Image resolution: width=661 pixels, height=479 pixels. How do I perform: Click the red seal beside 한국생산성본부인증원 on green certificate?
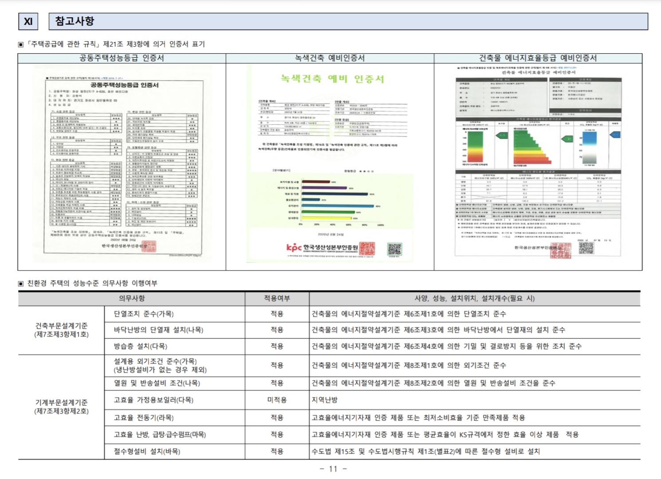[367, 249]
